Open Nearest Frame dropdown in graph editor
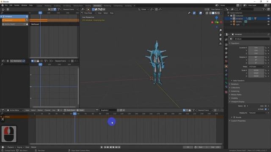Viewport: 271px width, 152px height. click(x=62, y=61)
